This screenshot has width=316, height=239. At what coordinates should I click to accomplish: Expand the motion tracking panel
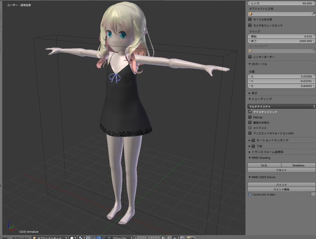coord(250,140)
